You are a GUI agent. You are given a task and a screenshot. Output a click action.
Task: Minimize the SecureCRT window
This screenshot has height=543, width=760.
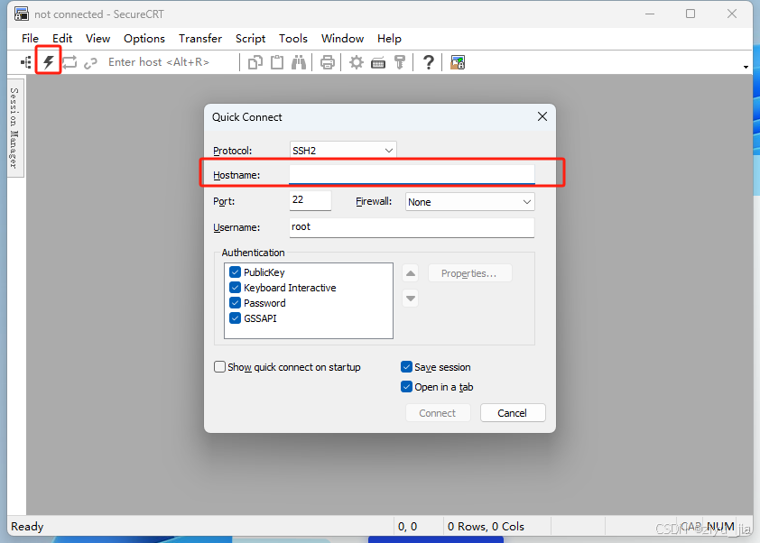click(650, 14)
